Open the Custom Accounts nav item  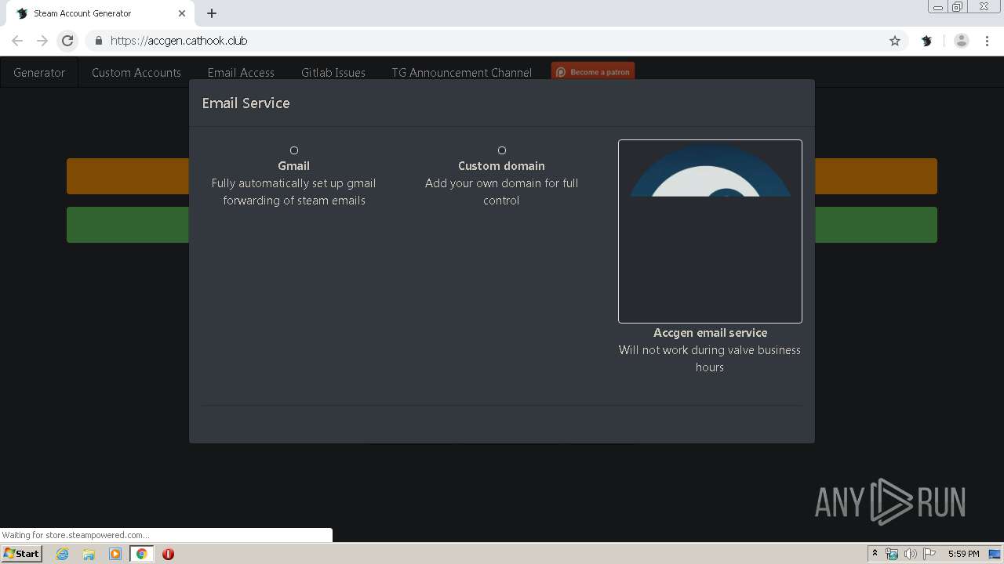136,72
